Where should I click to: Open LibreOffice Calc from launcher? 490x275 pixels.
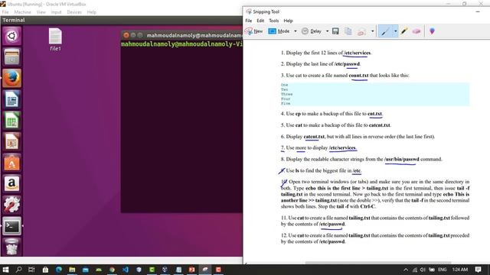[12, 121]
